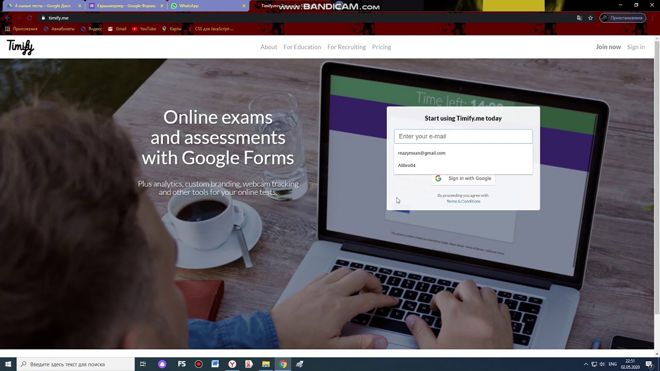Open File Explorer from the taskbar

266,364
